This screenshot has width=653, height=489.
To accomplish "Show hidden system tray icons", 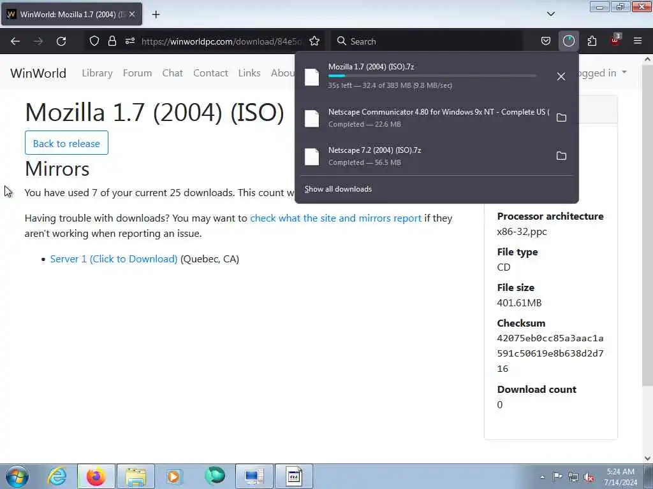I will pos(542,477).
